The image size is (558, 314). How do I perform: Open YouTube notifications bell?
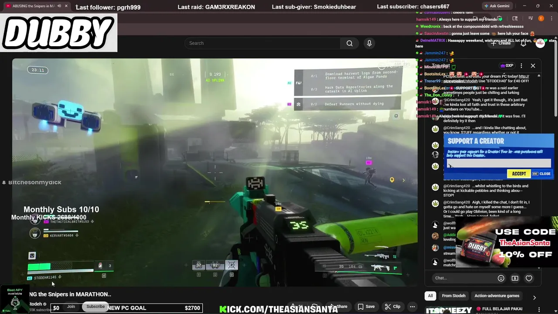click(x=524, y=43)
